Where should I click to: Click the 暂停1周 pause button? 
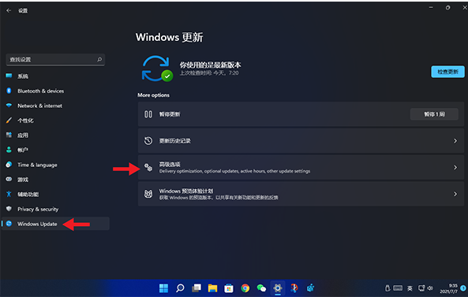click(x=434, y=114)
